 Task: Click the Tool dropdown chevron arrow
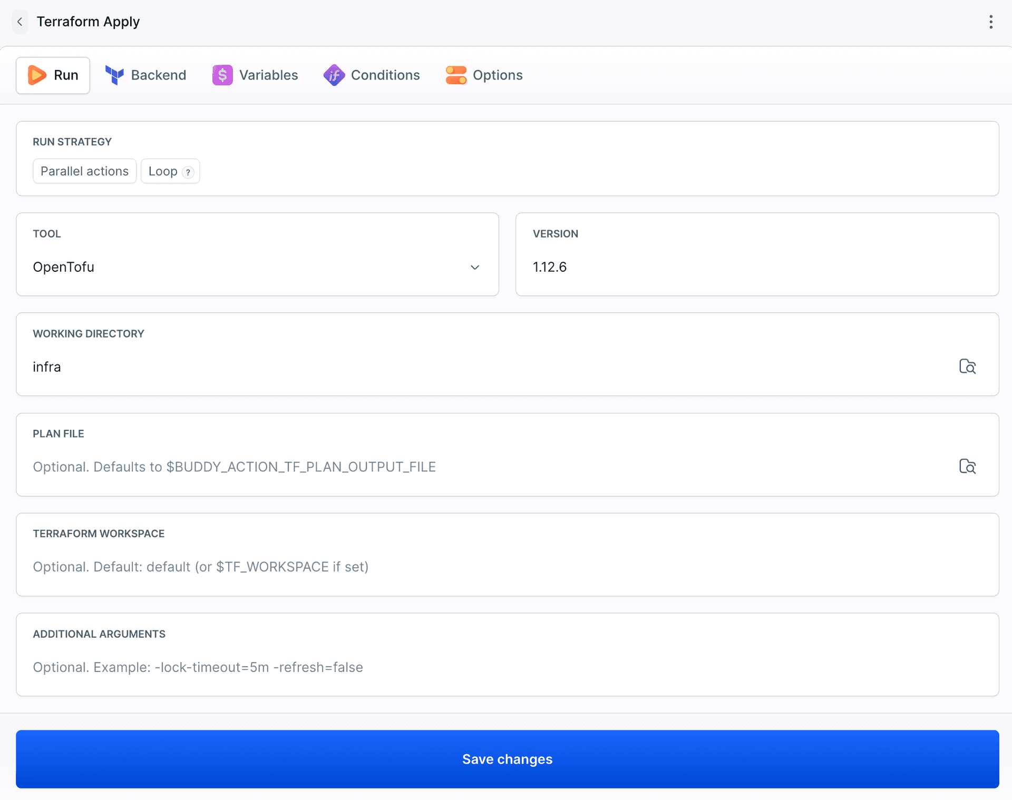475,268
